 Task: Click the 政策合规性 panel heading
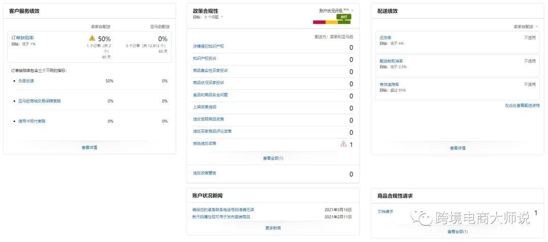coord(205,11)
